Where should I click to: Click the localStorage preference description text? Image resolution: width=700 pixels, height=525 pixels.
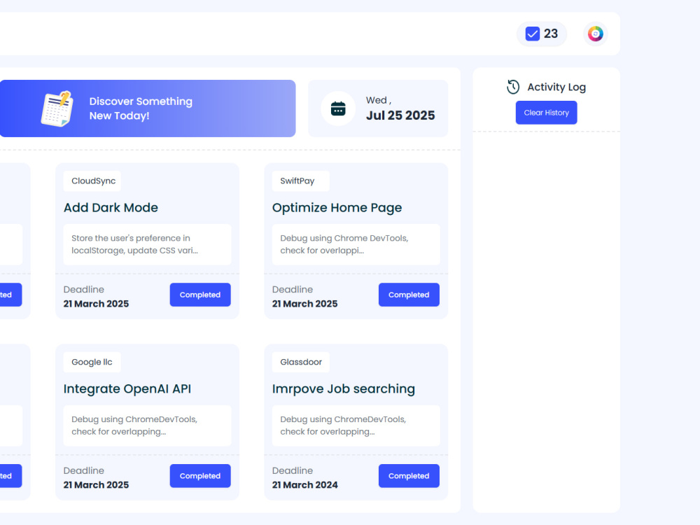tap(134, 244)
